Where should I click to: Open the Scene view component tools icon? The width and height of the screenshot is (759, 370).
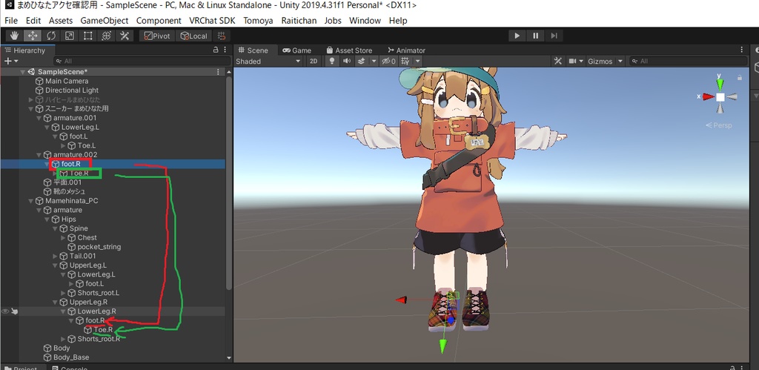coord(558,61)
